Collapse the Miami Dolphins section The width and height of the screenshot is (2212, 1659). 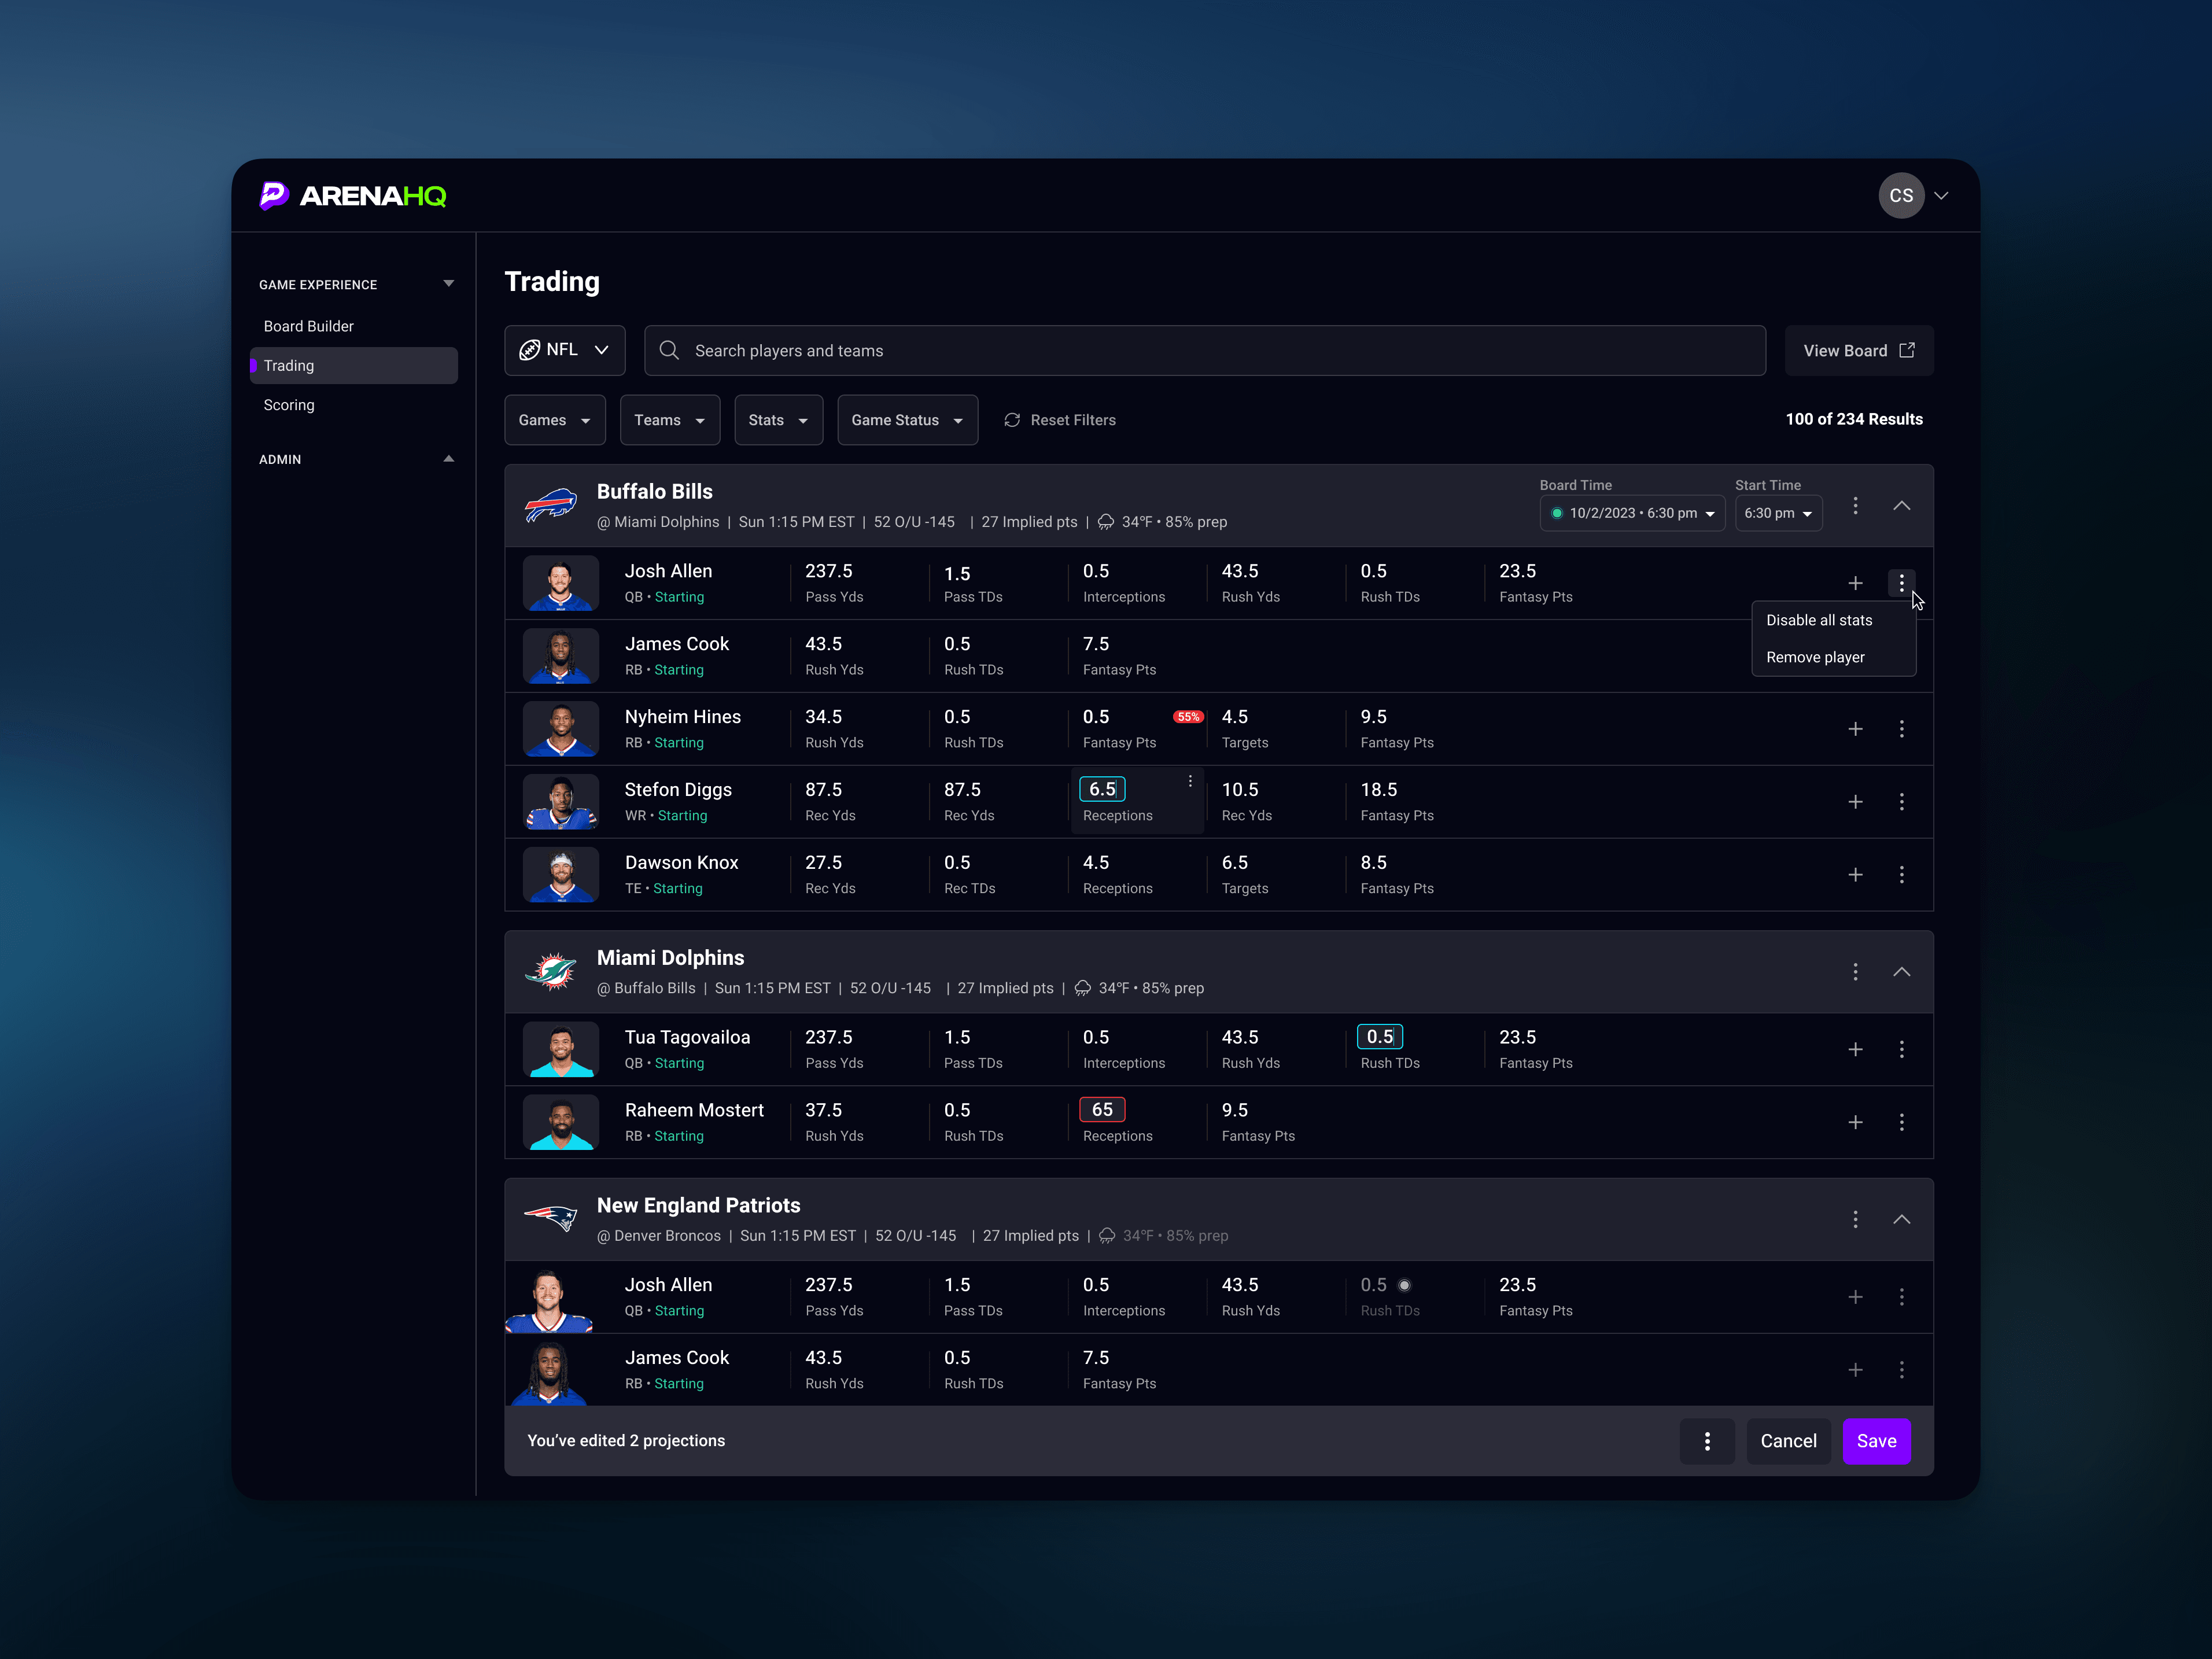[x=1901, y=972]
